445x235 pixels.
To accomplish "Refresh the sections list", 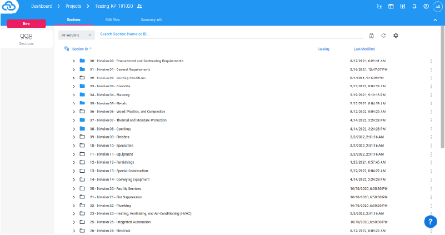I will click(383, 36).
